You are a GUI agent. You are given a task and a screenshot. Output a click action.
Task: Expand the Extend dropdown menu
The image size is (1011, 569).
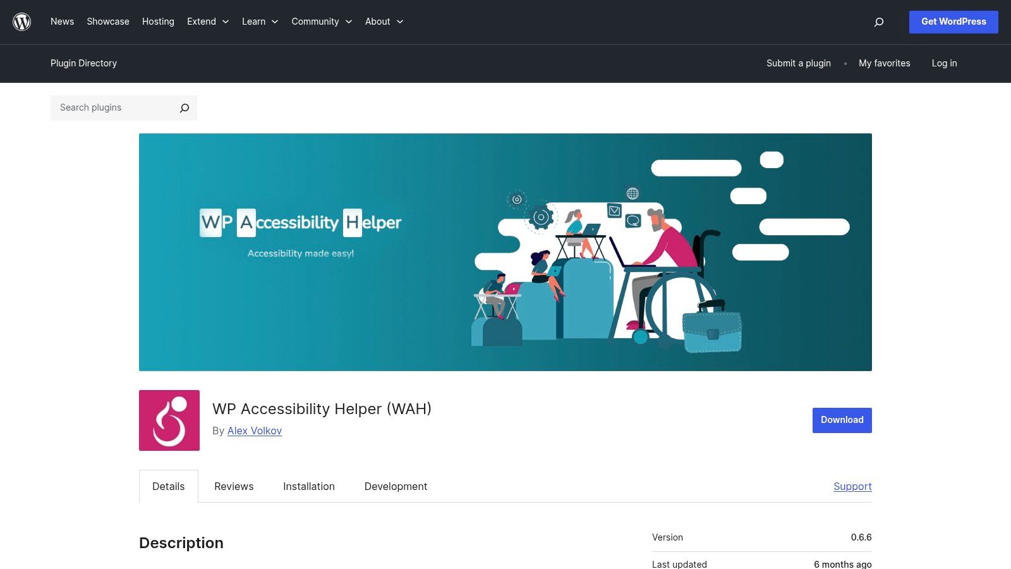click(x=208, y=21)
